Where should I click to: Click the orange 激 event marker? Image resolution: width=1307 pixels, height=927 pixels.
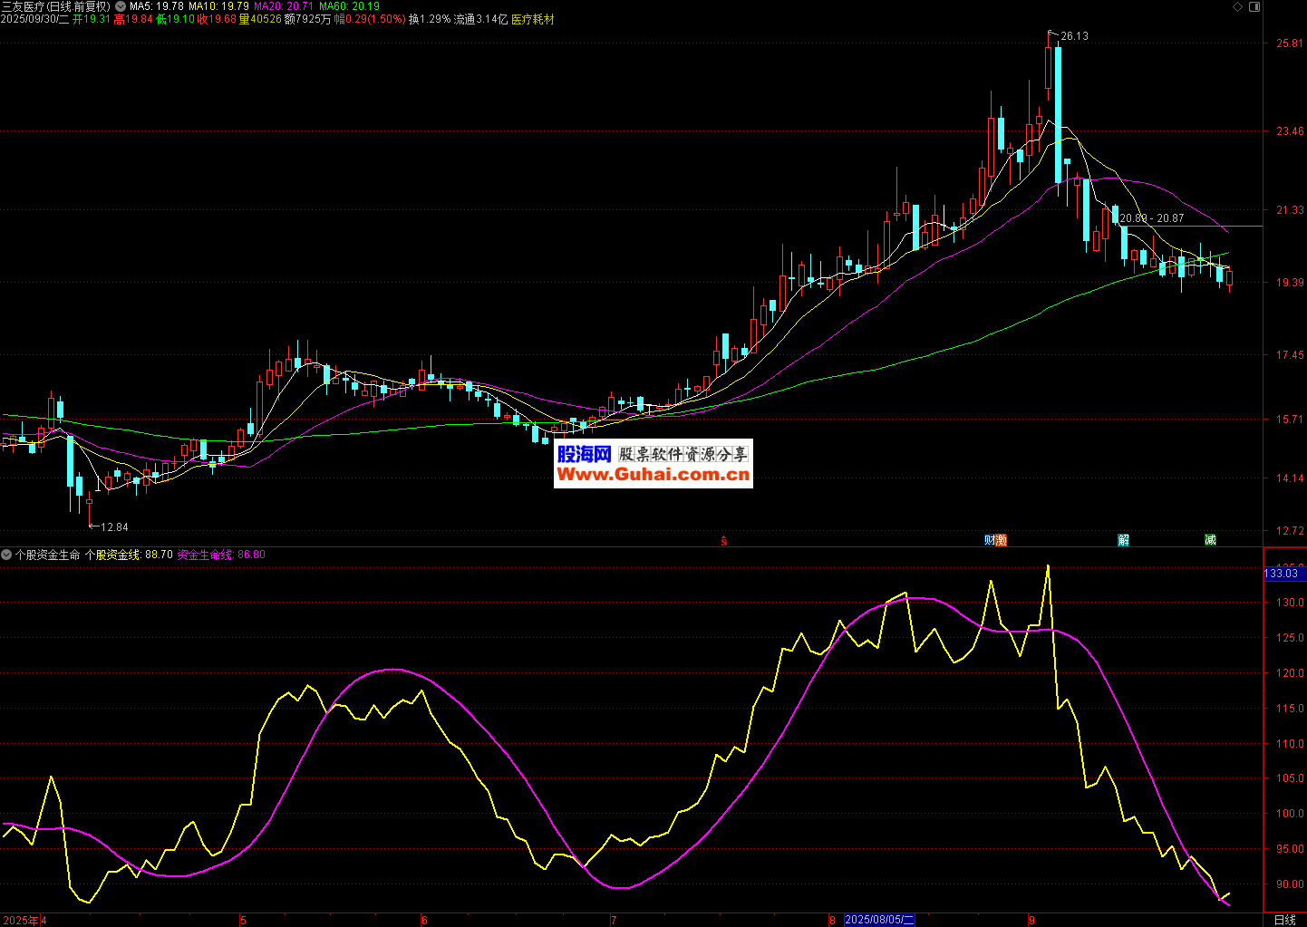tap(1001, 540)
